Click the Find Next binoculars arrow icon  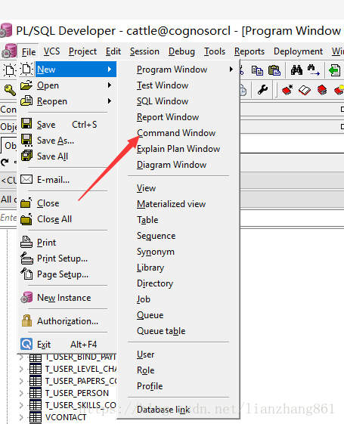pyautogui.click(x=314, y=70)
